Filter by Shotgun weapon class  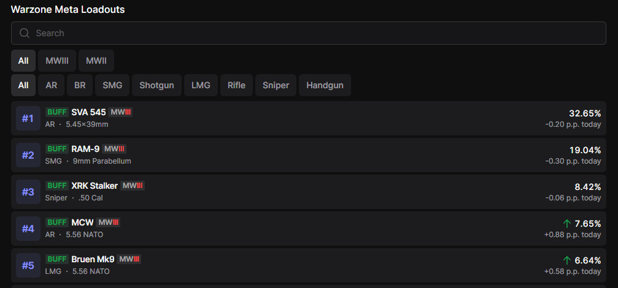157,85
